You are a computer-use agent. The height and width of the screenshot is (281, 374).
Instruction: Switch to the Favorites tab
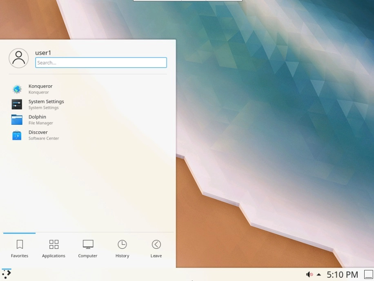pos(20,249)
